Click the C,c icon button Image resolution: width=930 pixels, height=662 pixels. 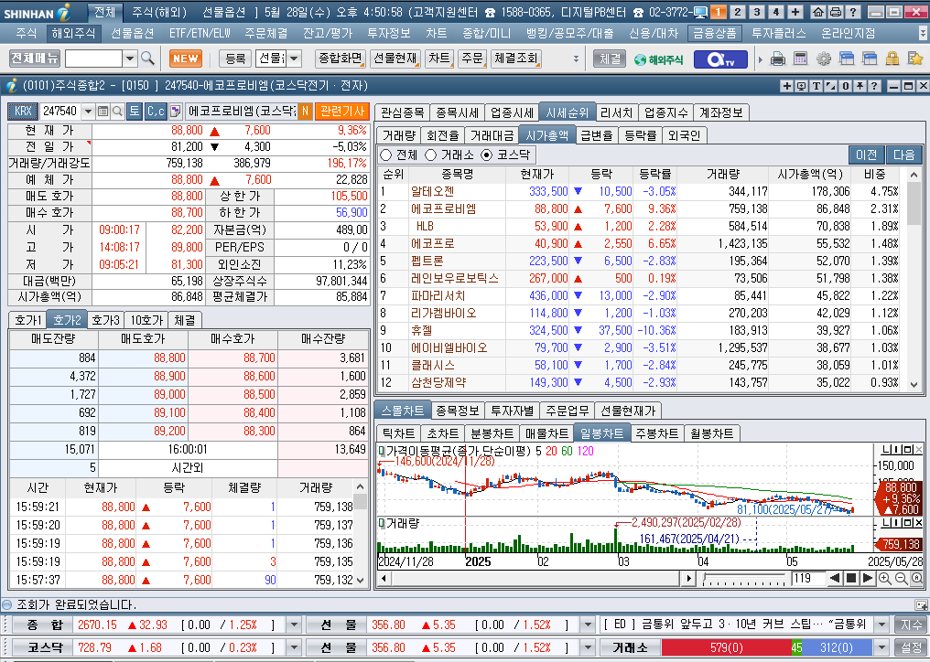click(156, 111)
